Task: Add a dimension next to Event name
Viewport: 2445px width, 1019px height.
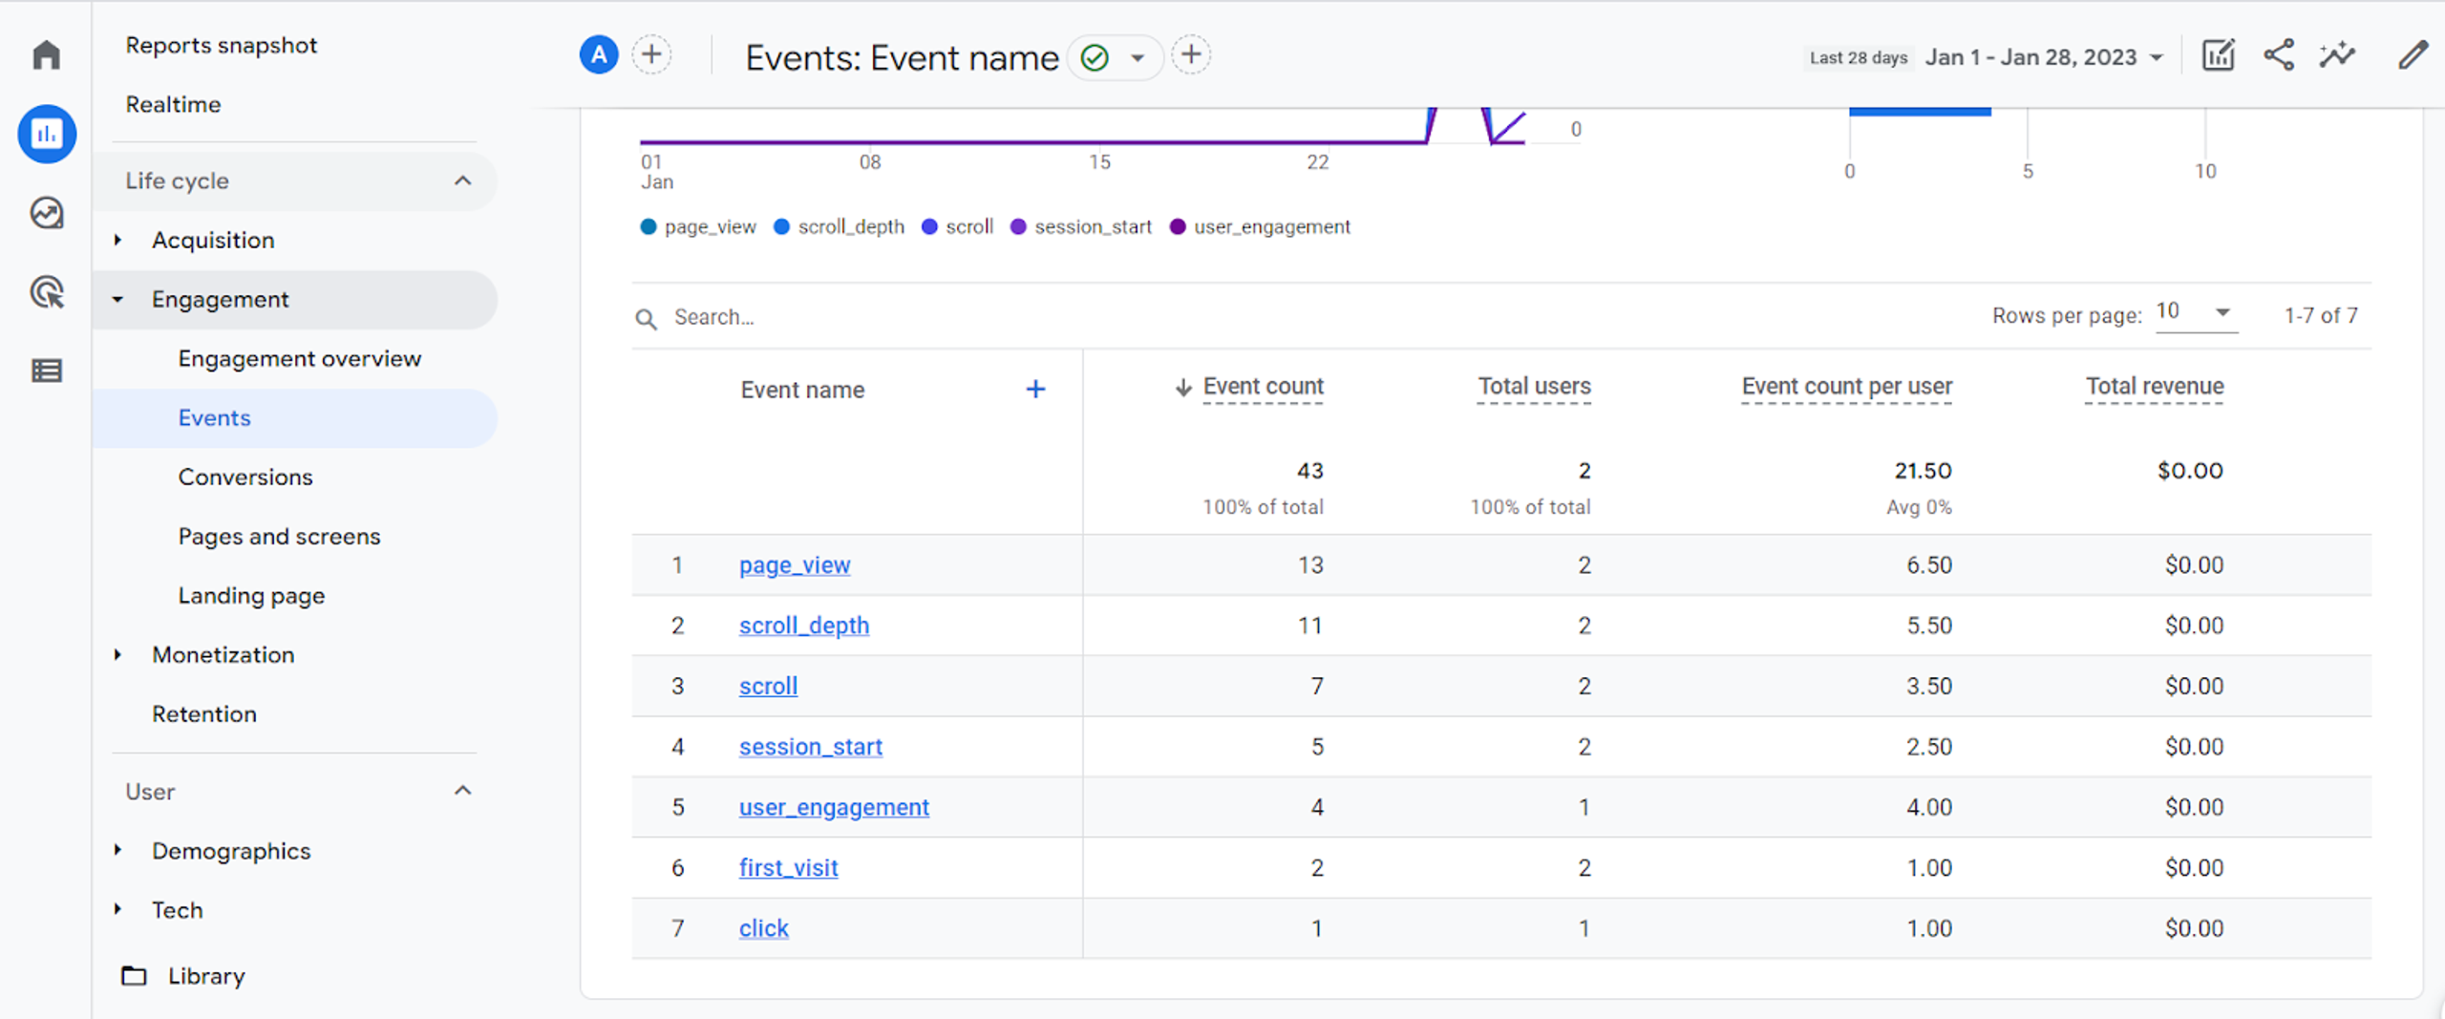Action: pyautogui.click(x=1035, y=389)
